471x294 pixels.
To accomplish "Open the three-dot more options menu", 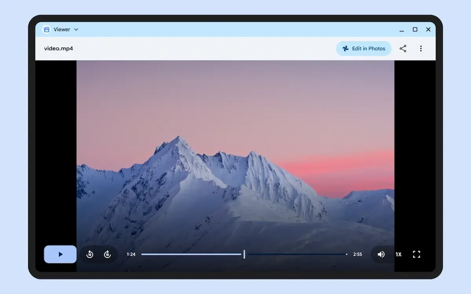I will [x=421, y=49].
